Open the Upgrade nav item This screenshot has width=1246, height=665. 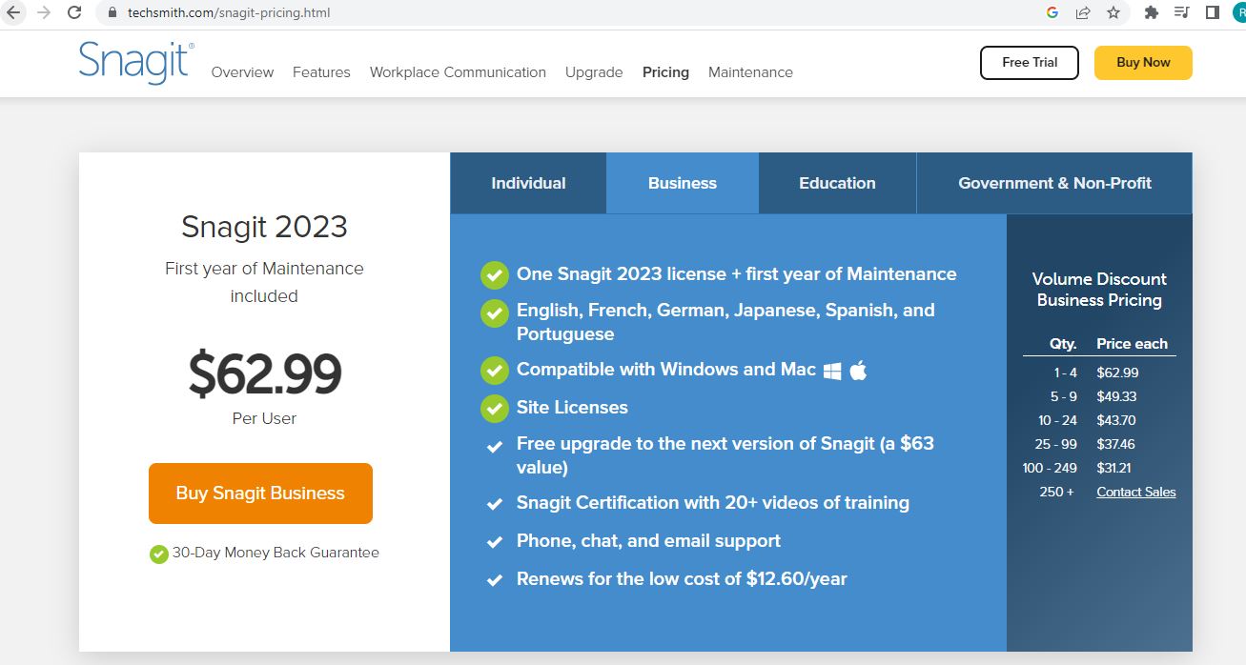click(594, 72)
